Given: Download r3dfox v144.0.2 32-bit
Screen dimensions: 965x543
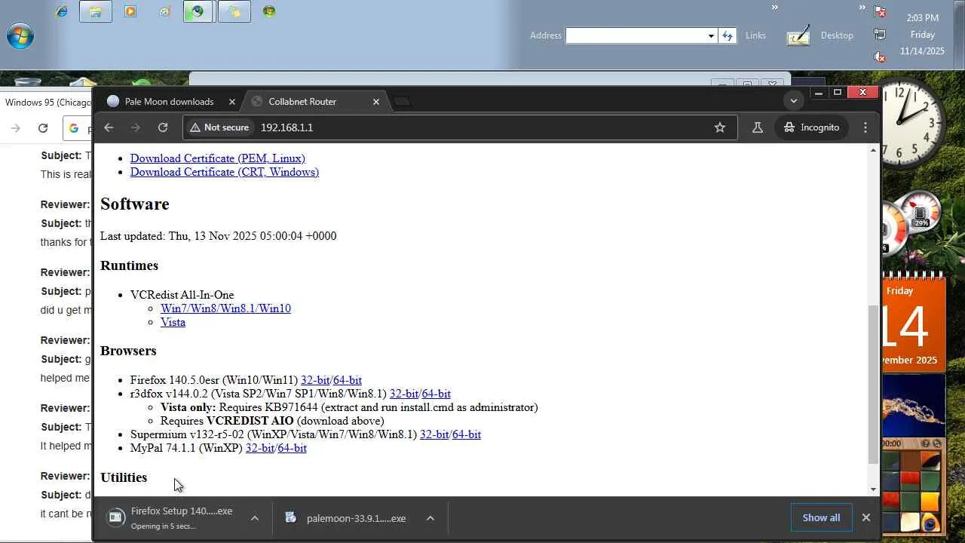Looking at the screenshot, I should [x=404, y=394].
